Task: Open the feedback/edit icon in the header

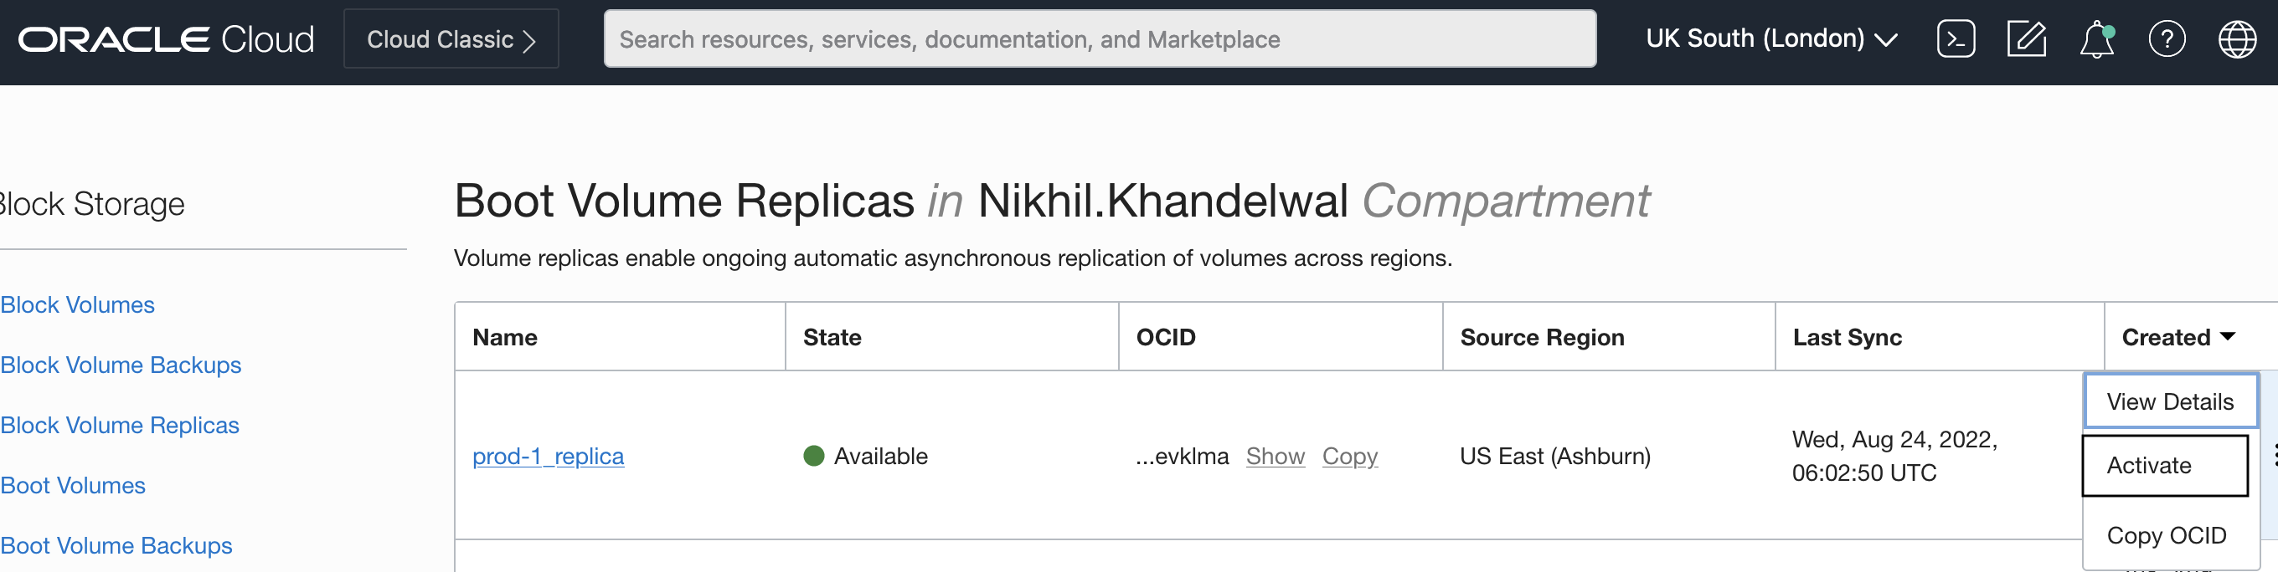Action: tap(2026, 38)
